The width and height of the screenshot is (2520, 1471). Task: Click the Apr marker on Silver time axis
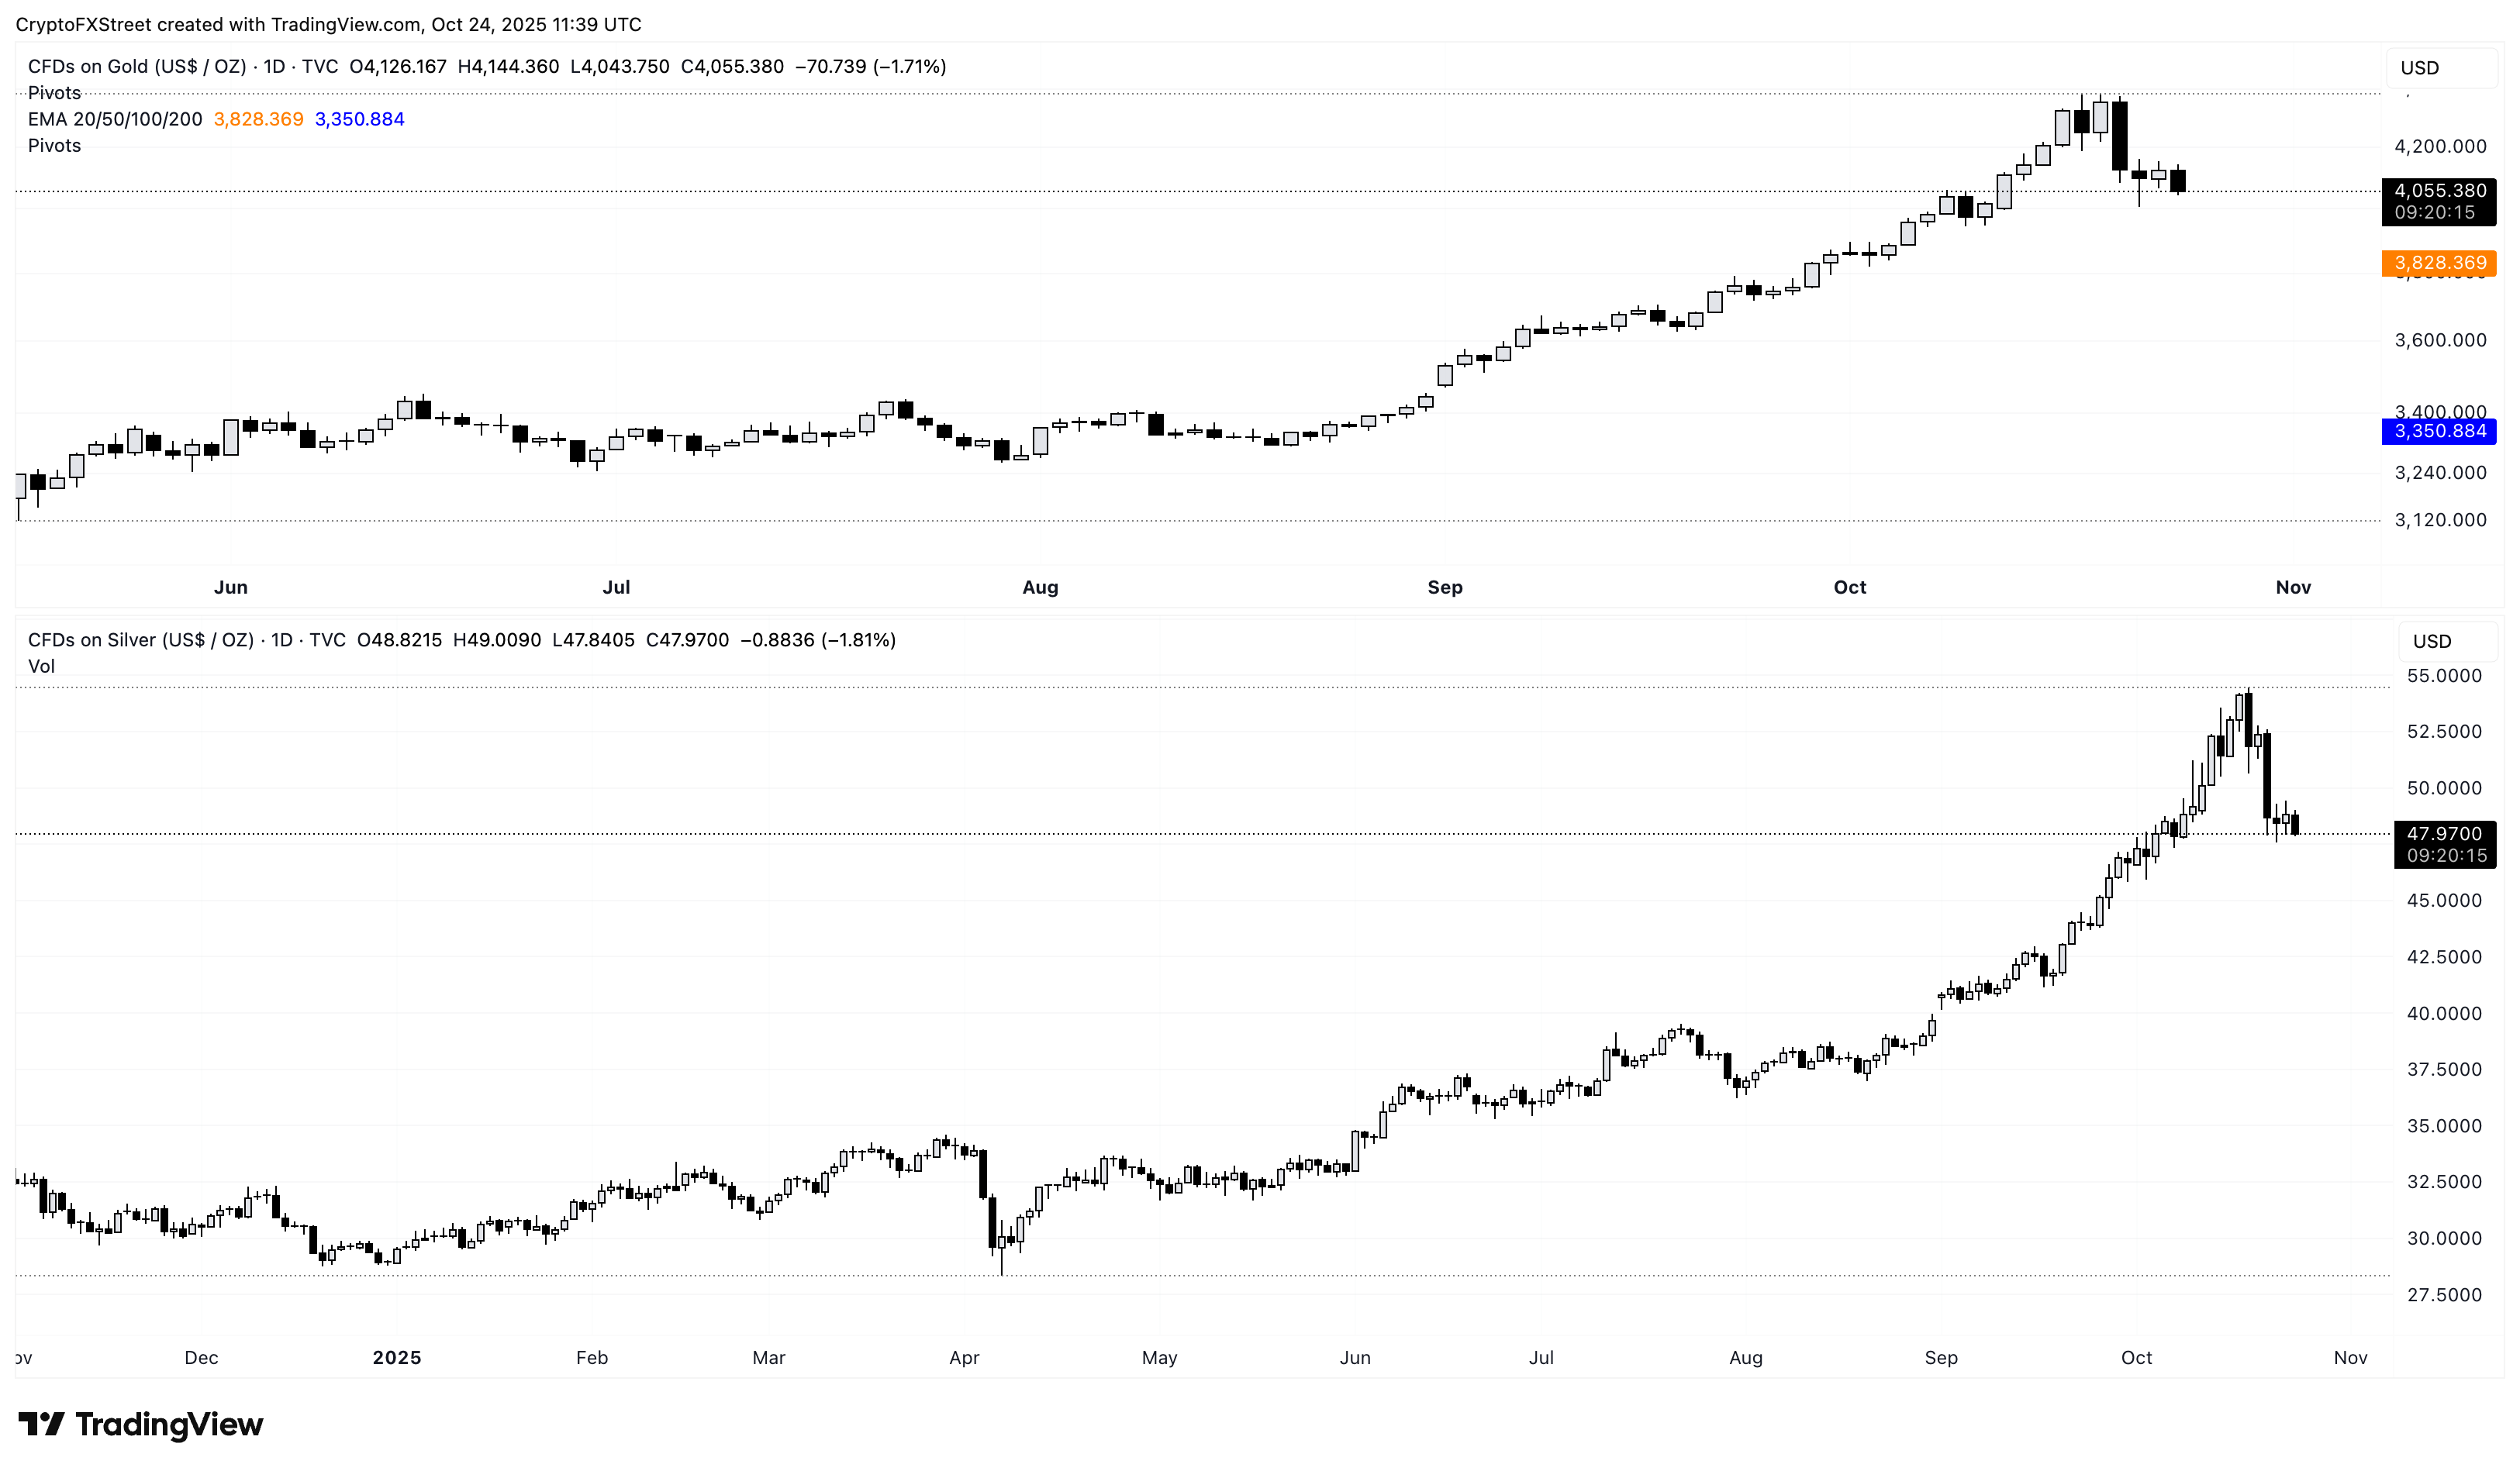[964, 1357]
